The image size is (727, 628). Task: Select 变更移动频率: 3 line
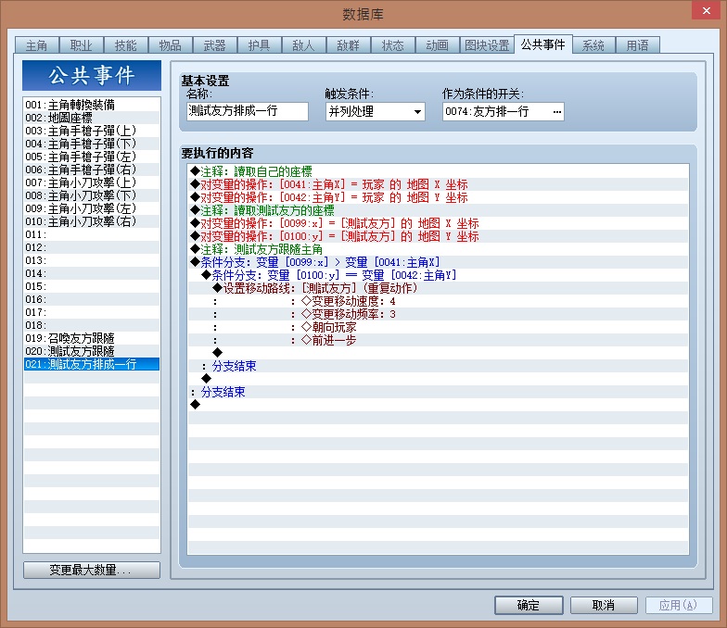pyautogui.click(x=438, y=314)
